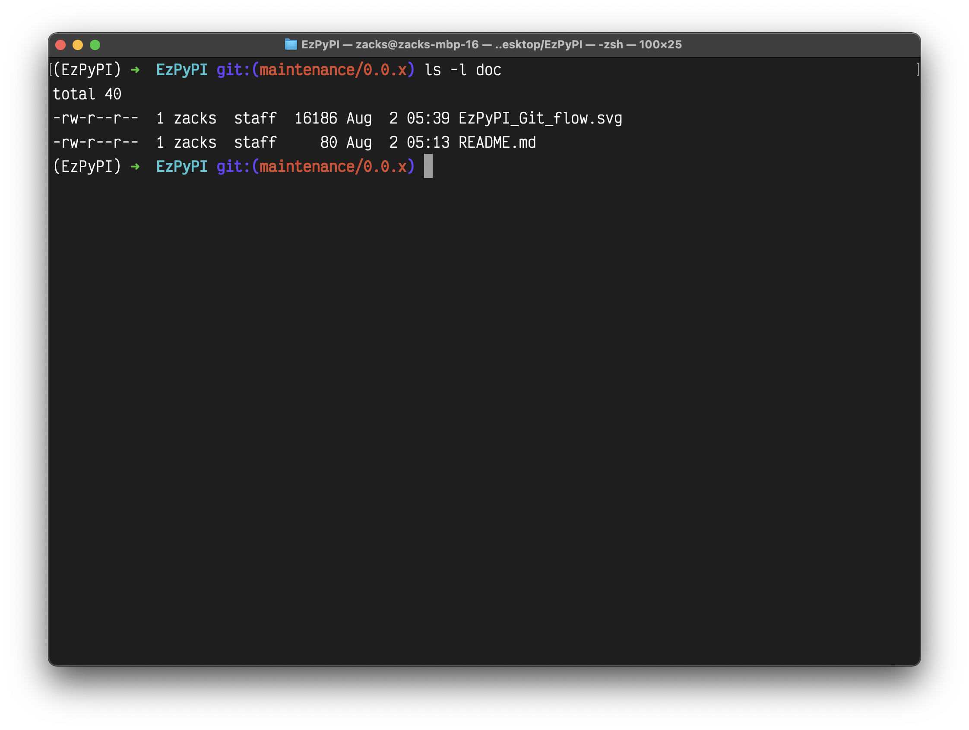
Task: Click the green arrow on last prompt line
Action: [x=135, y=166]
